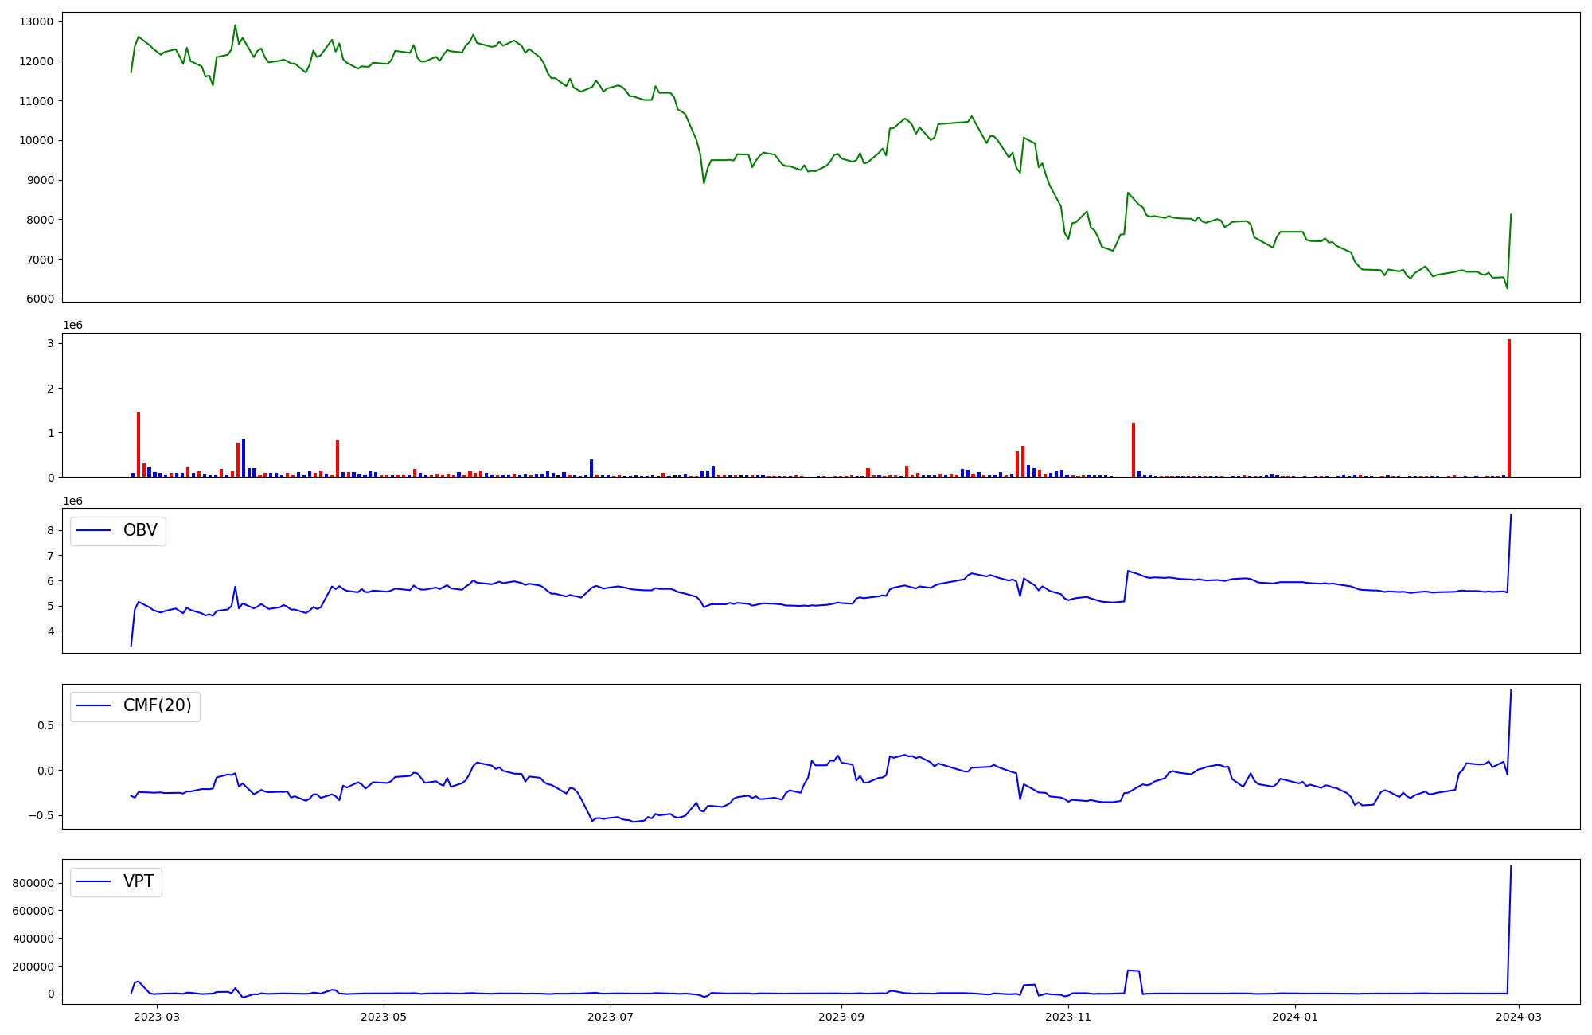The height and width of the screenshot is (1035, 1592).
Task: Click the tallest red volume bar at far right
Action: [1508, 408]
